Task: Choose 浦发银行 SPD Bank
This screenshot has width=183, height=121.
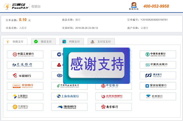Action: [158, 75]
